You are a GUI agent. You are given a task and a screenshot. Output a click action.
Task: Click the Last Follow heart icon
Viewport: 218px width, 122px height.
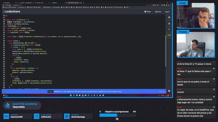[x=36, y=116]
